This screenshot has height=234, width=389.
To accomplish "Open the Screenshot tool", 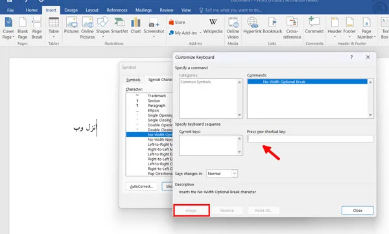I will [x=154, y=27].
